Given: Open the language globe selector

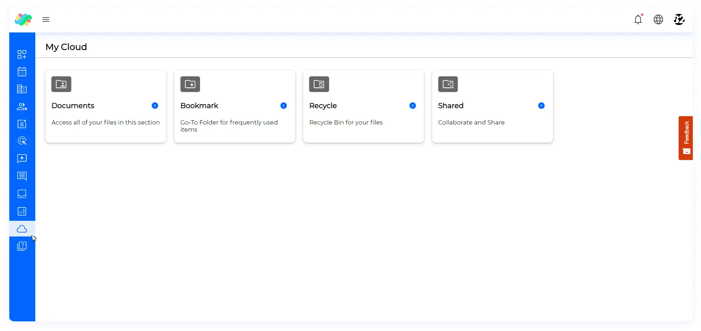Looking at the screenshot, I should point(658,20).
